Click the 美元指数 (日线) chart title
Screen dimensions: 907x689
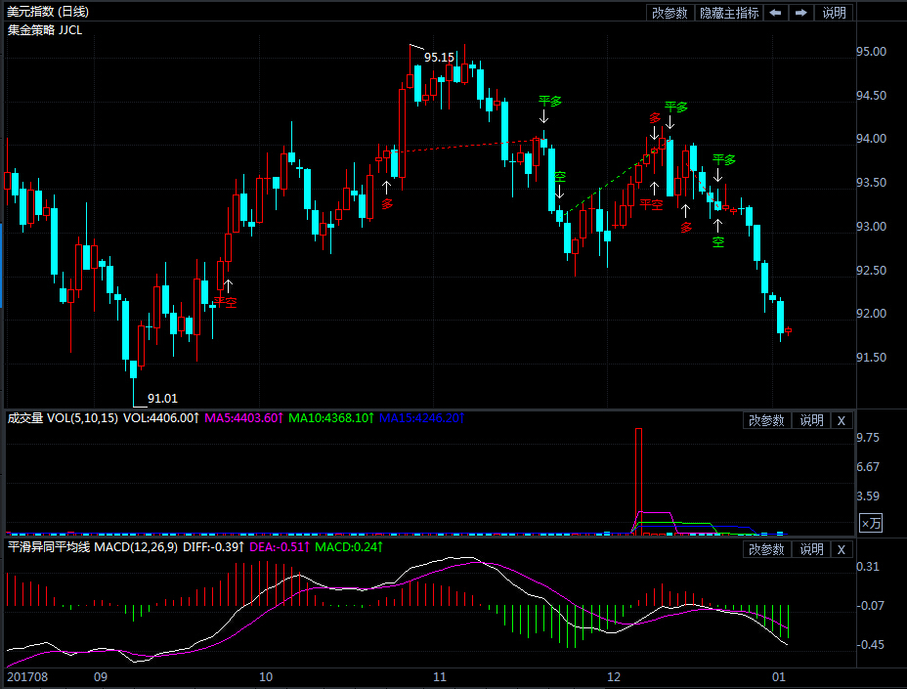[48, 11]
